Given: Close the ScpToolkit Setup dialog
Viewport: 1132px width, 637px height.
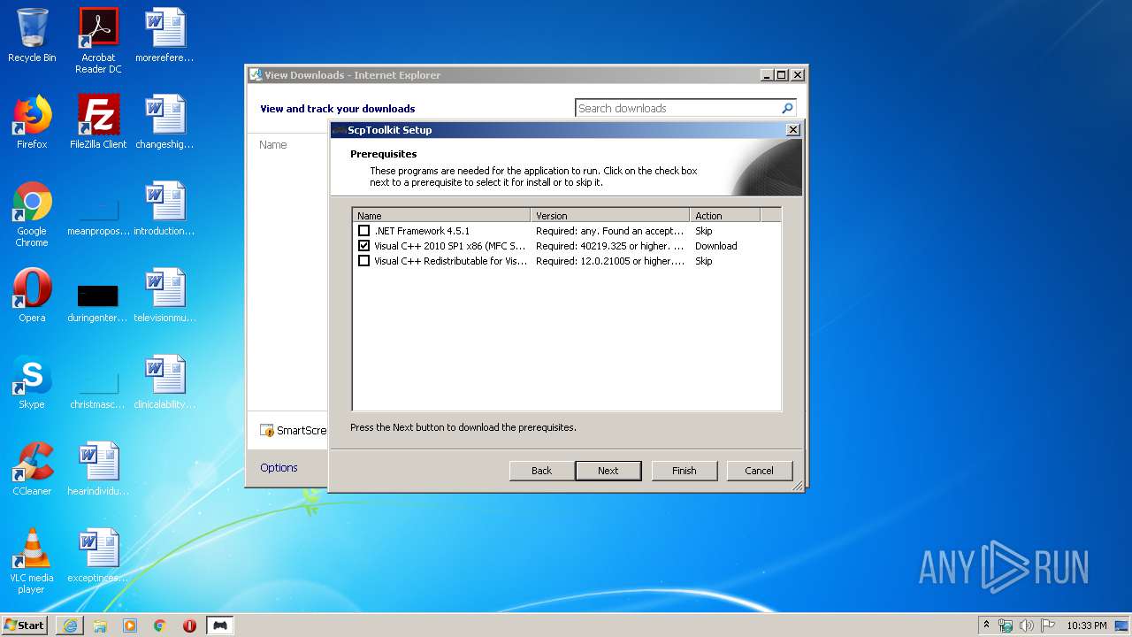Looking at the screenshot, I should pos(793,130).
